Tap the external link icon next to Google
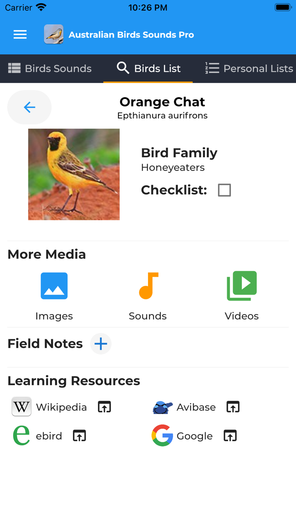Image resolution: width=296 pixels, height=526 pixels. pyautogui.click(x=230, y=436)
